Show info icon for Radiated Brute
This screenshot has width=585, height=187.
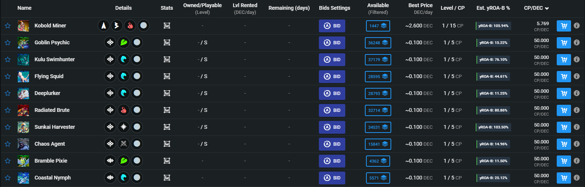[x=577, y=110]
